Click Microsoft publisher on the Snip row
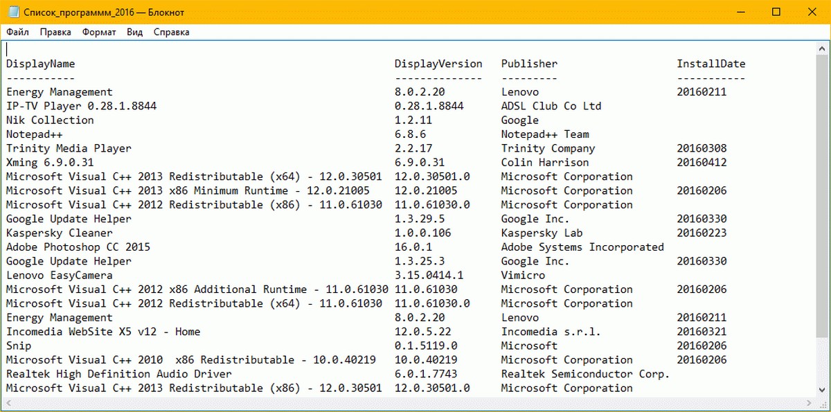Image resolution: width=831 pixels, height=412 pixels. 529,346
